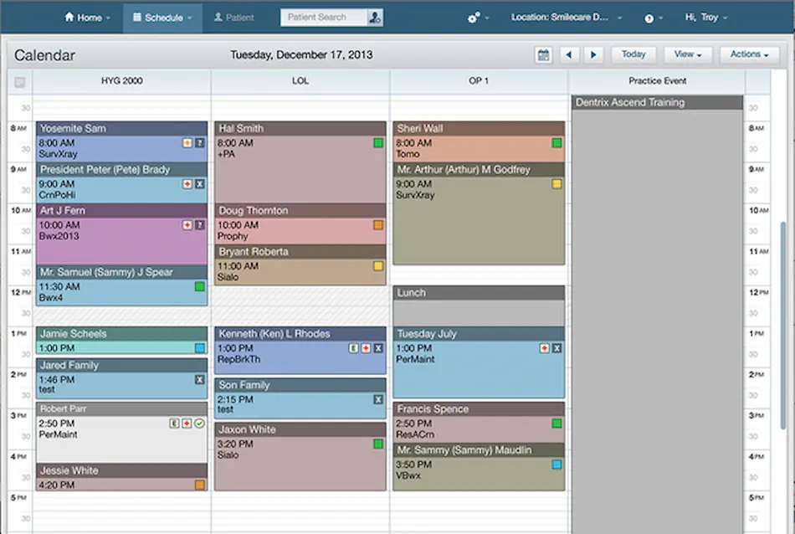Viewport: 795px width, 534px height.
Task: Click the Hi, Troy user link
Action: coord(705,16)
